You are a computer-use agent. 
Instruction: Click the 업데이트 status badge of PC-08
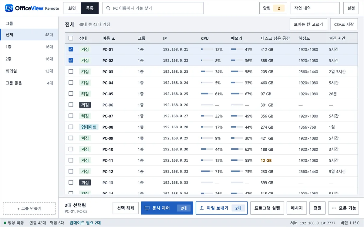[x=89, y=127]
